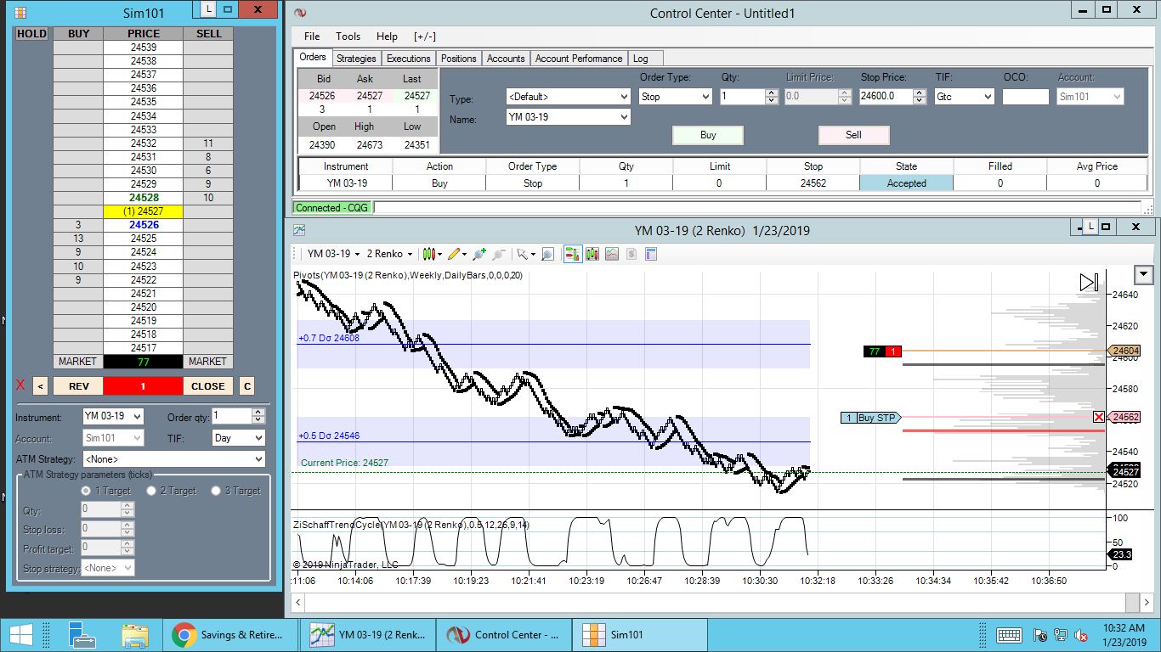The height and width of the screenshot is (652, 1161).
Task: Click the Order qty field in SuperDOM
Action: click(x=231, y=416)
